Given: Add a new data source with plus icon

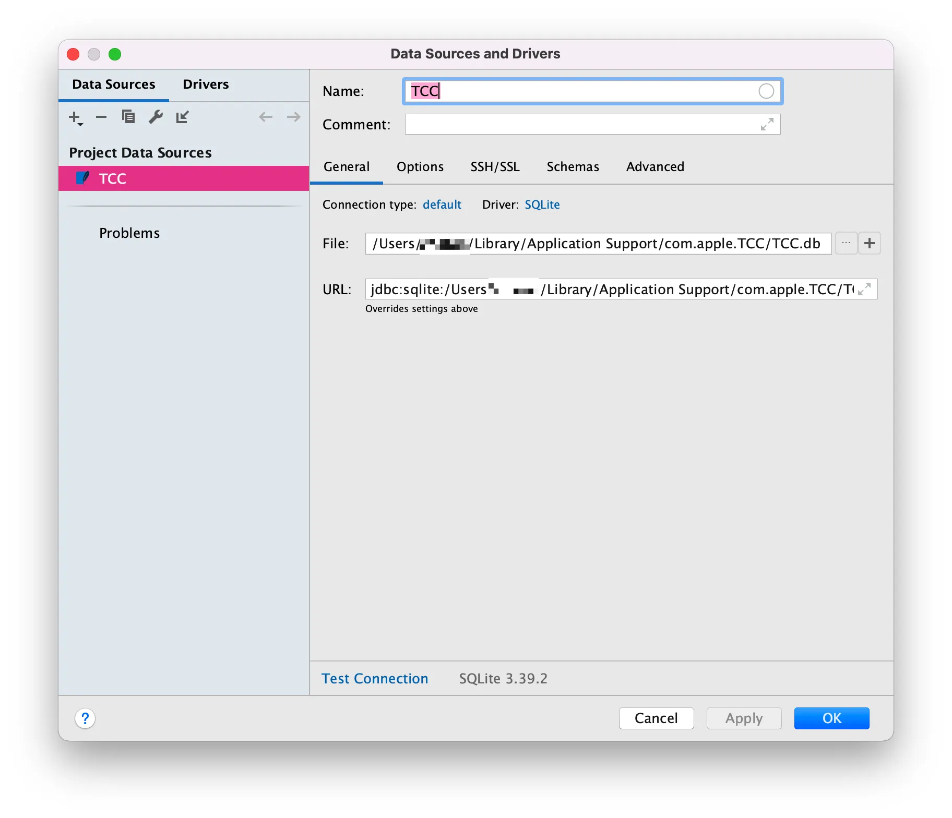Looking at the screenshot, I should click(75, 117).
